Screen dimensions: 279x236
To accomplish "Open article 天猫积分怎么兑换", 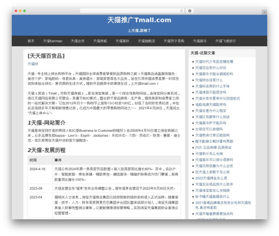I will pyautogui.click(x=209, y=153).
